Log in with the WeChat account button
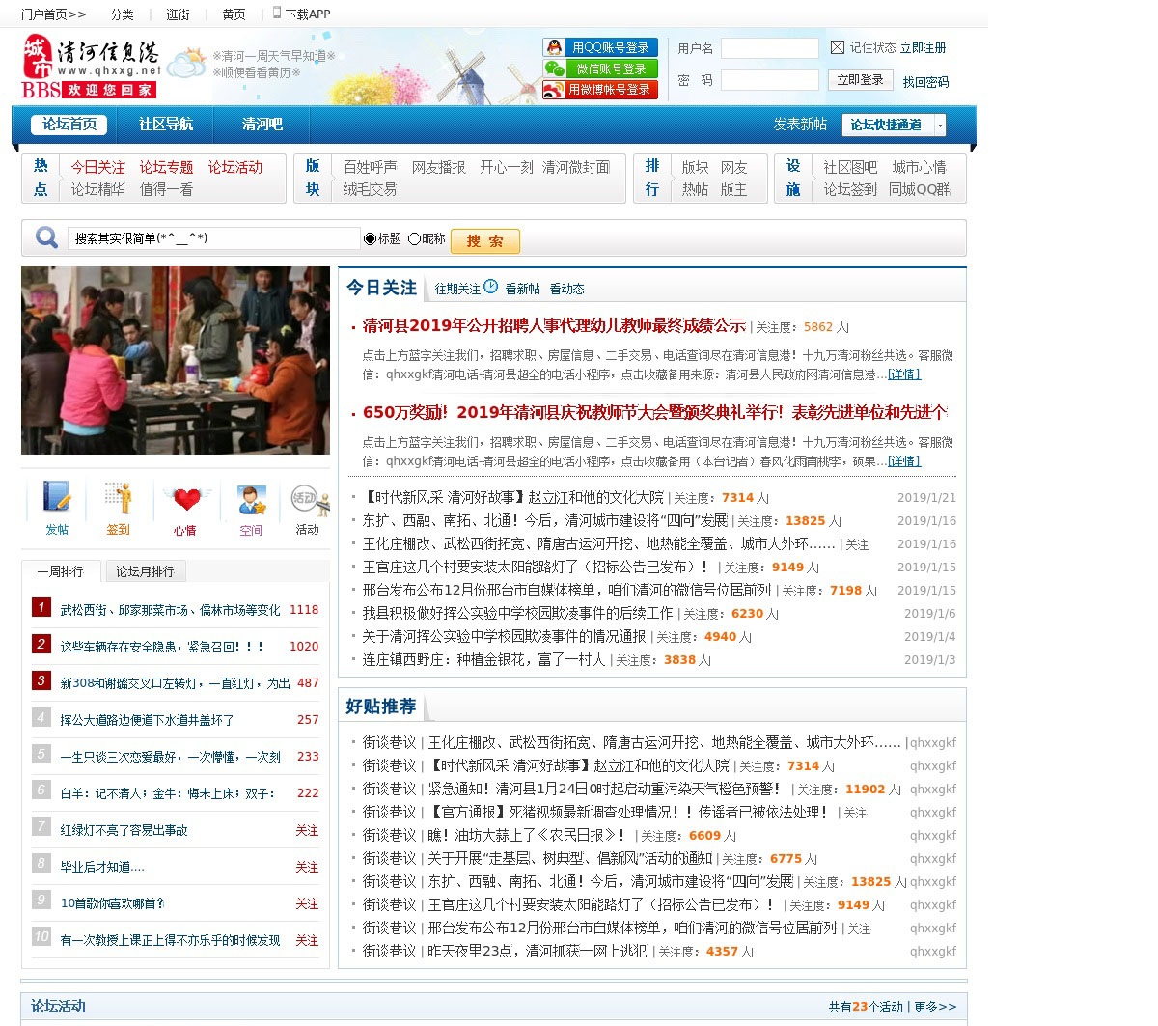 pos(600,69)
